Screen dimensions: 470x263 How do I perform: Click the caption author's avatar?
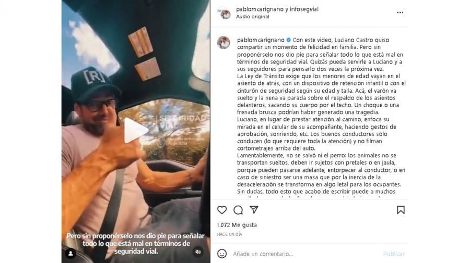[x=224, y=42]
